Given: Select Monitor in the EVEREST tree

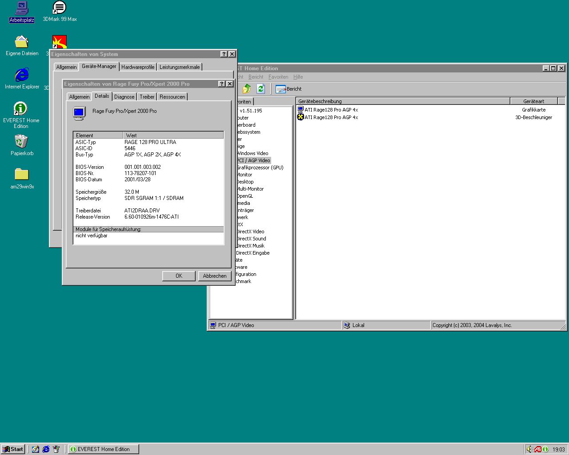Looking at the screenshot, I should point(244,175).
